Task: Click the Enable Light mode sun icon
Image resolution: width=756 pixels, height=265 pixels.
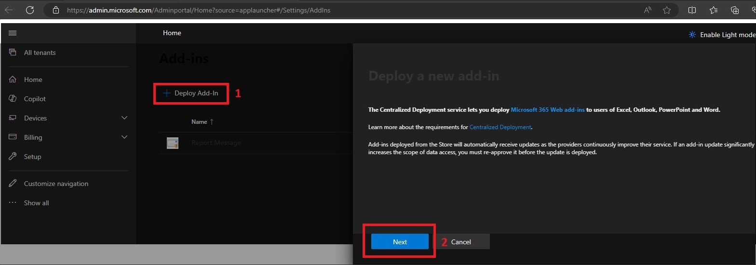Action: pyautogui.click(x=692, y=35)
